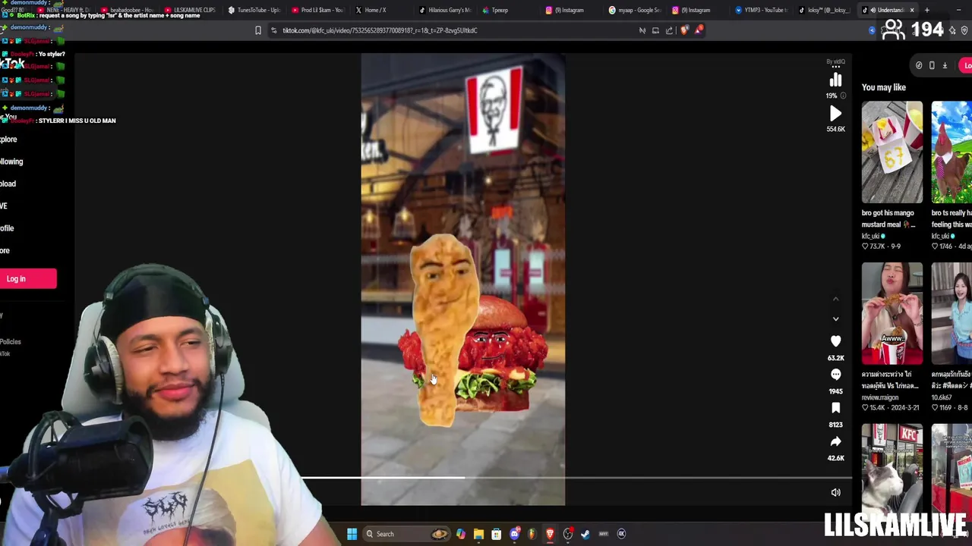This screenshot has height=546, width=972.
Task: Click the vidIQ play views icon
Action: coord(835,114)
